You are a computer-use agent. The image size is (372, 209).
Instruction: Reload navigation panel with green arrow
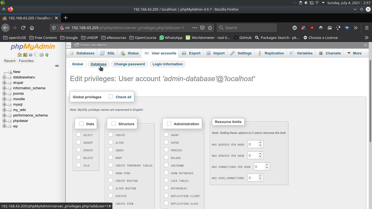(x=47, y=55)
